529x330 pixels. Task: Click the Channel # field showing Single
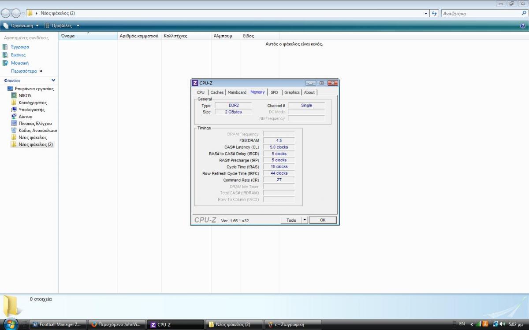tap(306, 106)
